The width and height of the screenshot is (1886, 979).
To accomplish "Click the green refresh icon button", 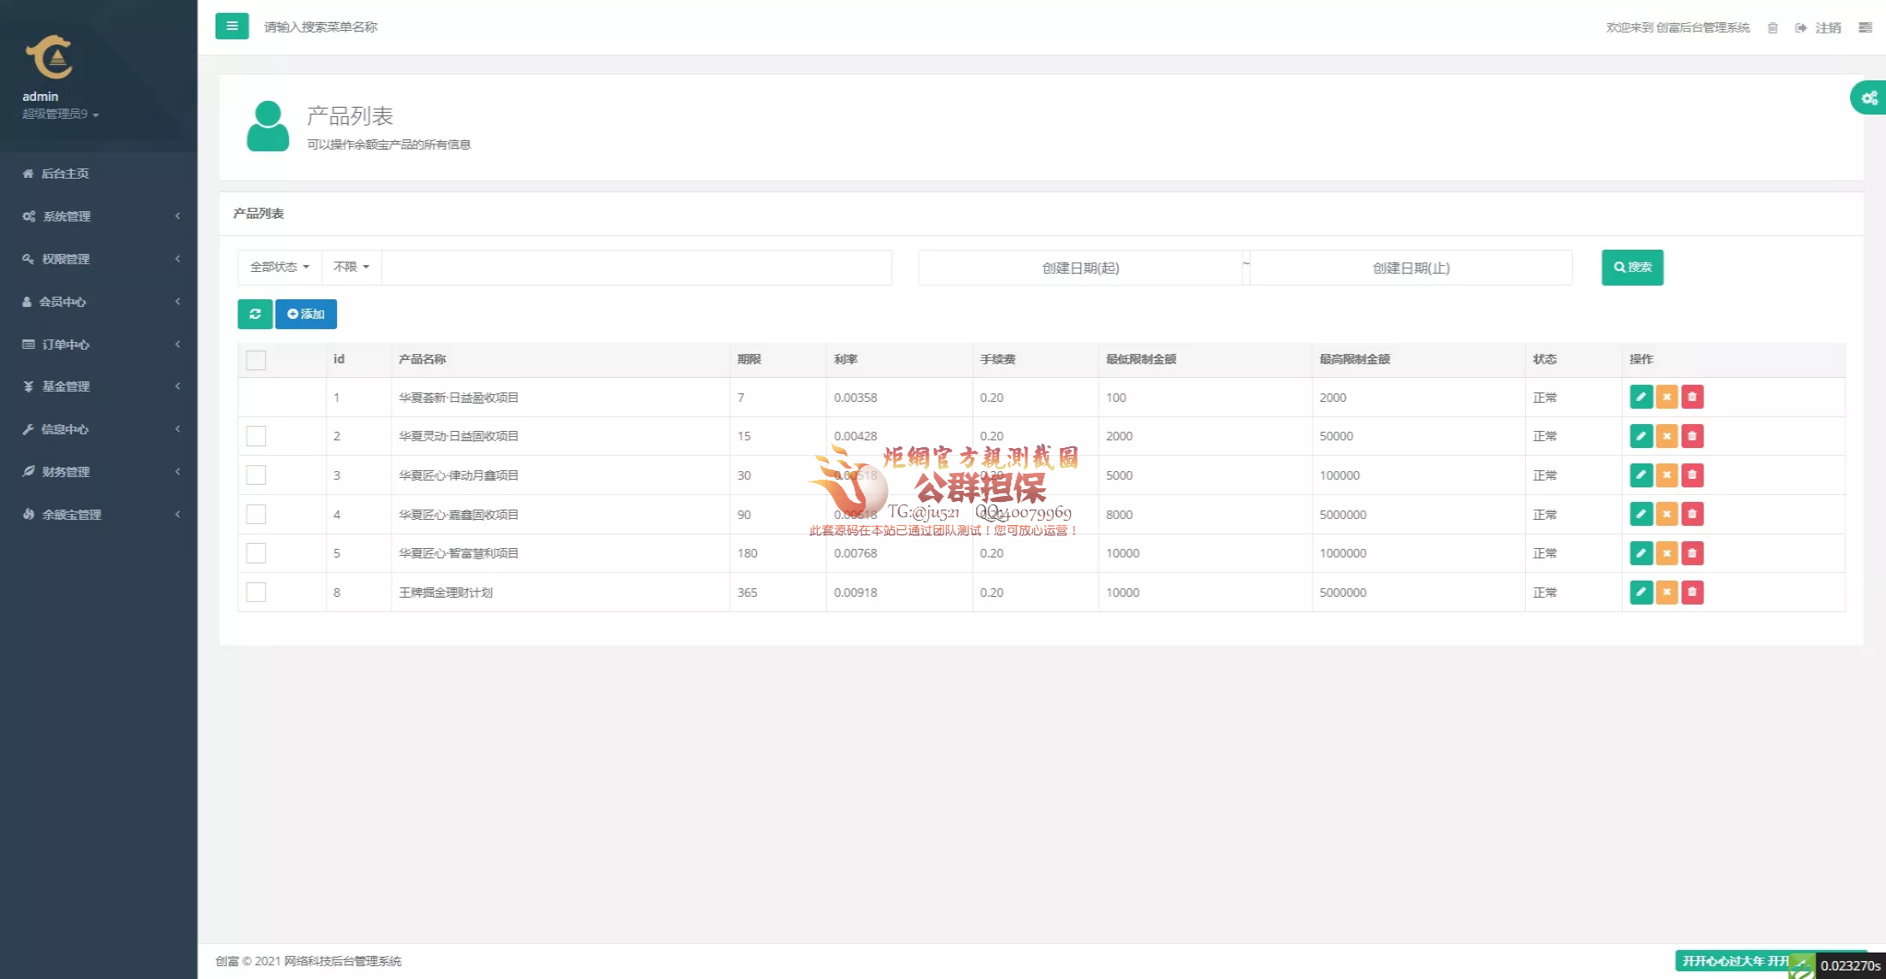I will (255, 314).
